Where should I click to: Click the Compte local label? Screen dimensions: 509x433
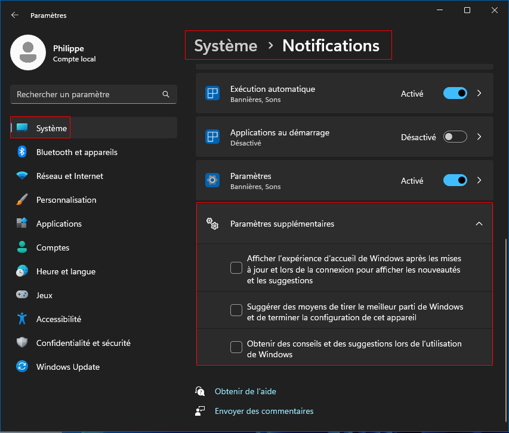click(x=75, y=59)
